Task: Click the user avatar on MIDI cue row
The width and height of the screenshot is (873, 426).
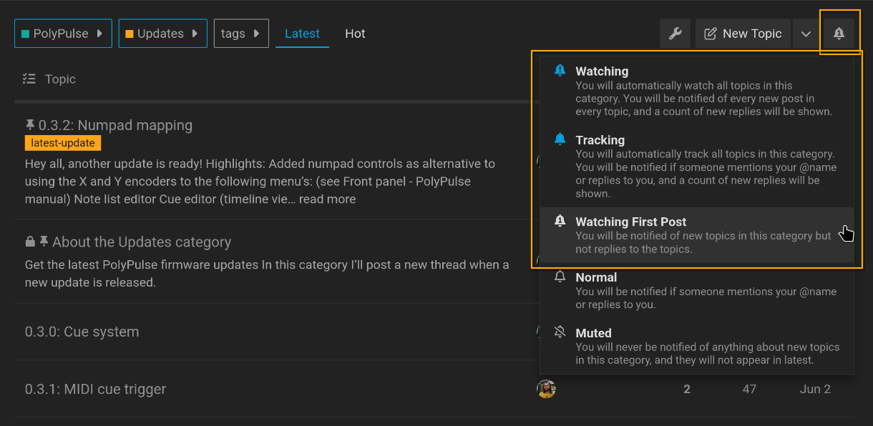Action: click(546, 389)
